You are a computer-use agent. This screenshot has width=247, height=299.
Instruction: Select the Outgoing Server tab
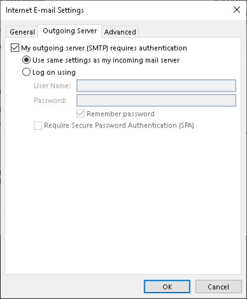[x=70, y=31]
